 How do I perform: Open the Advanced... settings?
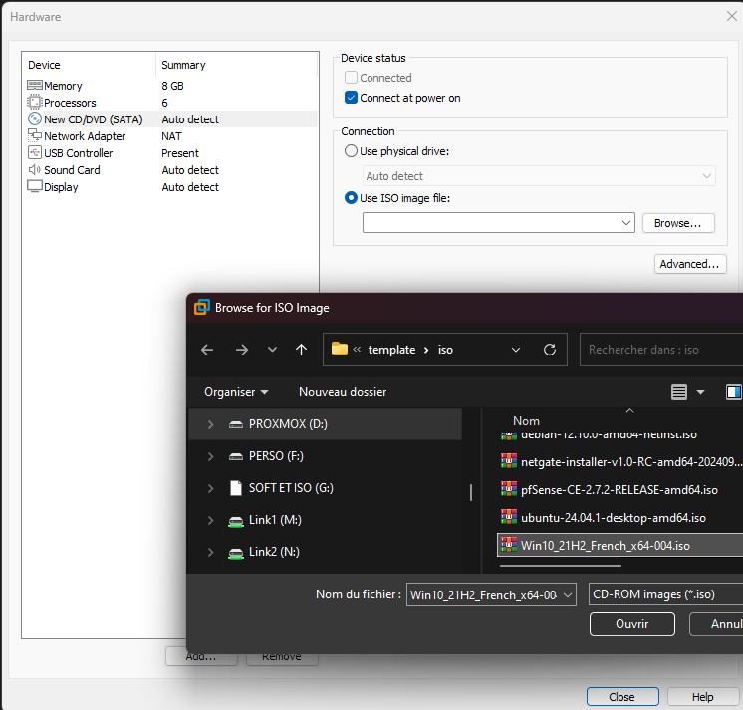pyautogui.click(x=690, y=264)
